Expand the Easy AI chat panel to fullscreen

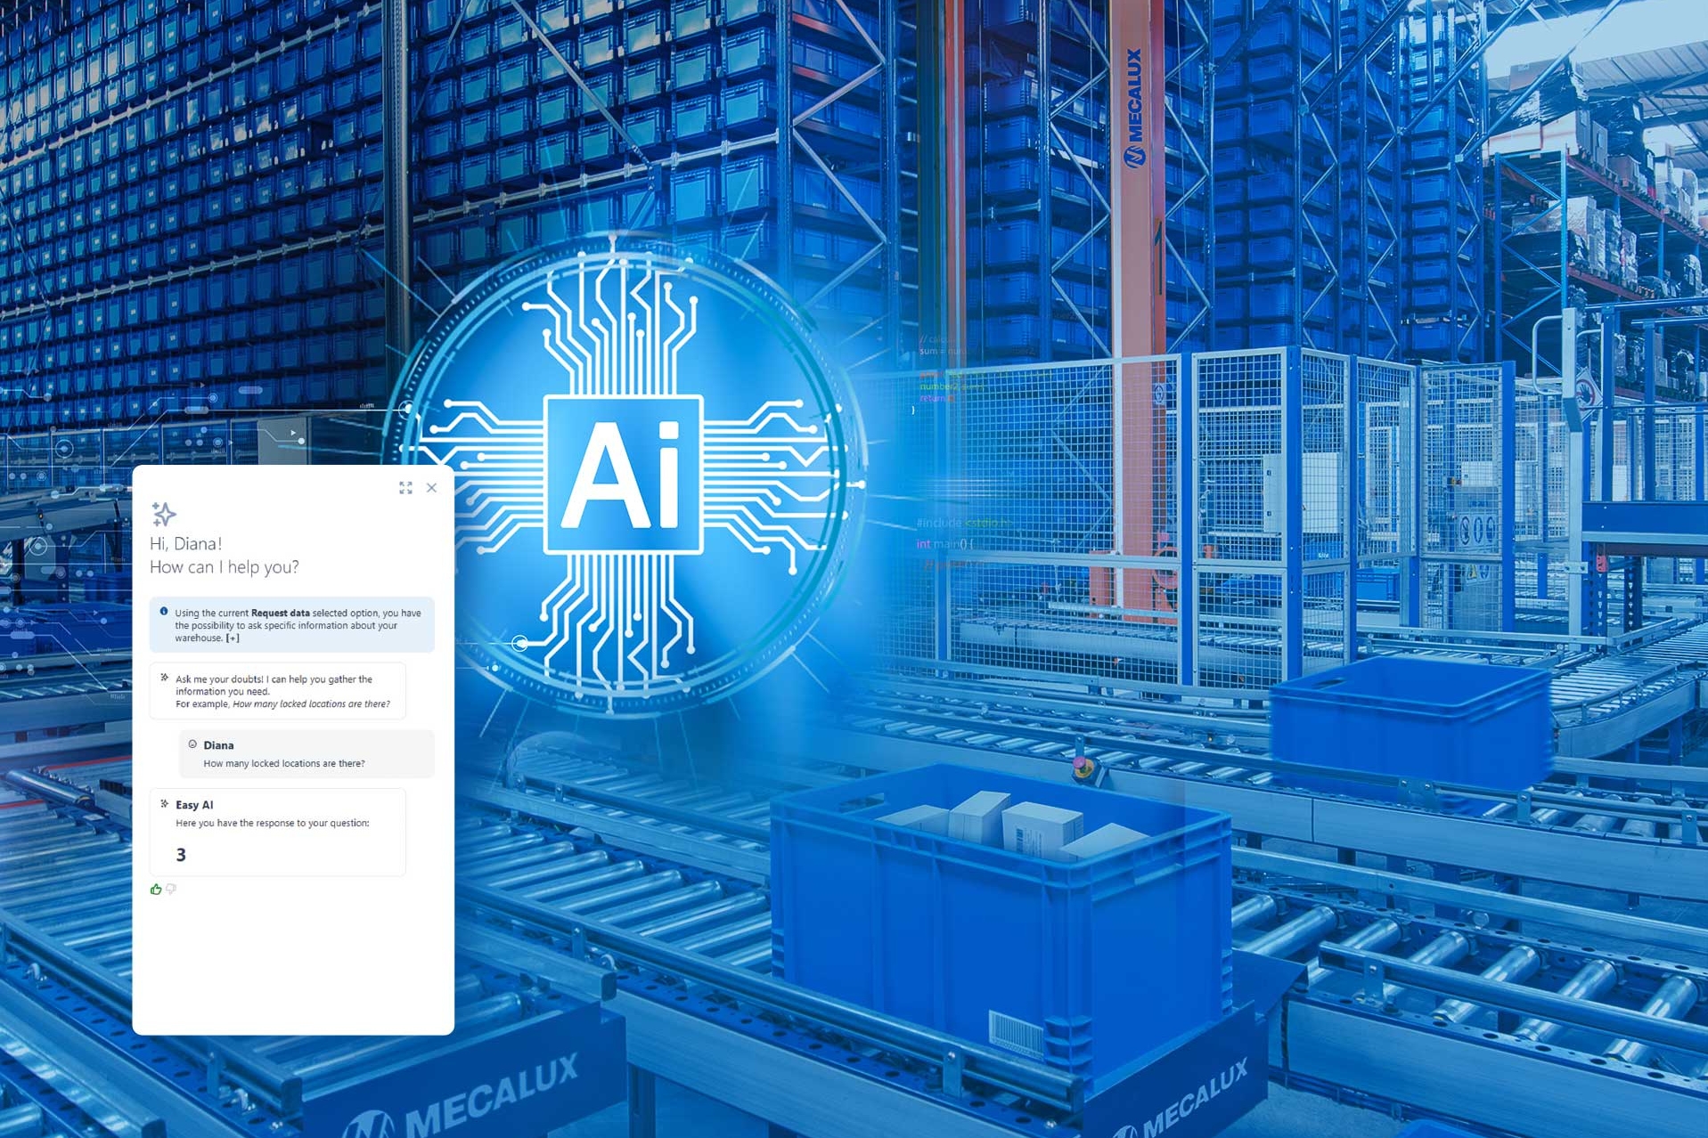click(x=405, y=488)
